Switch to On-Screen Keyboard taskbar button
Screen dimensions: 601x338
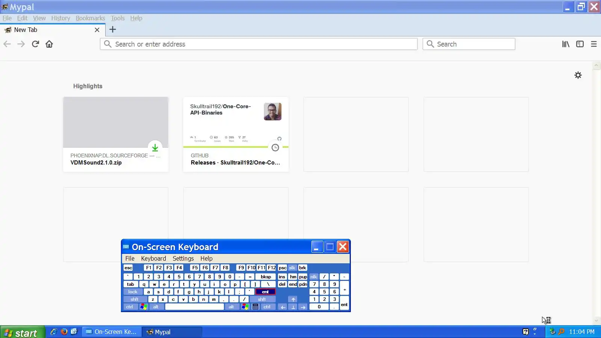[112, 332]
